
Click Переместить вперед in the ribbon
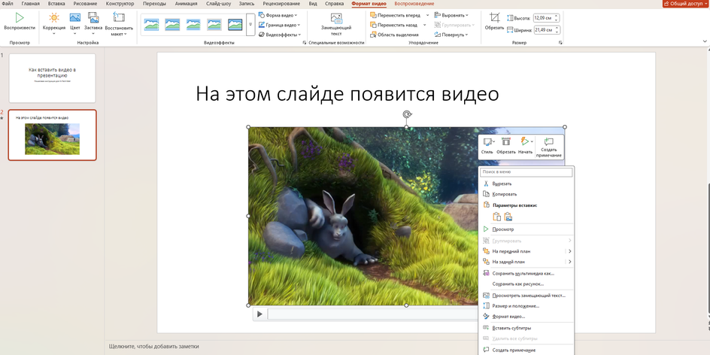click(x=396, y=15)
